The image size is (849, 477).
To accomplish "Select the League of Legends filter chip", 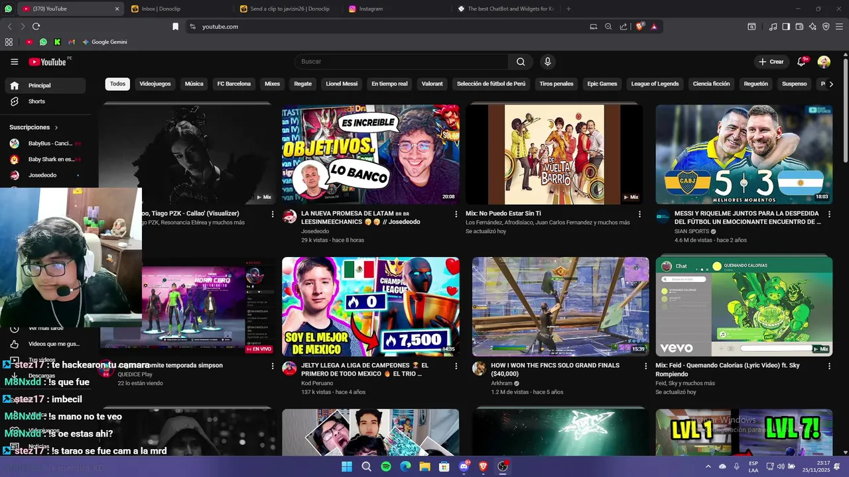I will (x=655, y=84).
